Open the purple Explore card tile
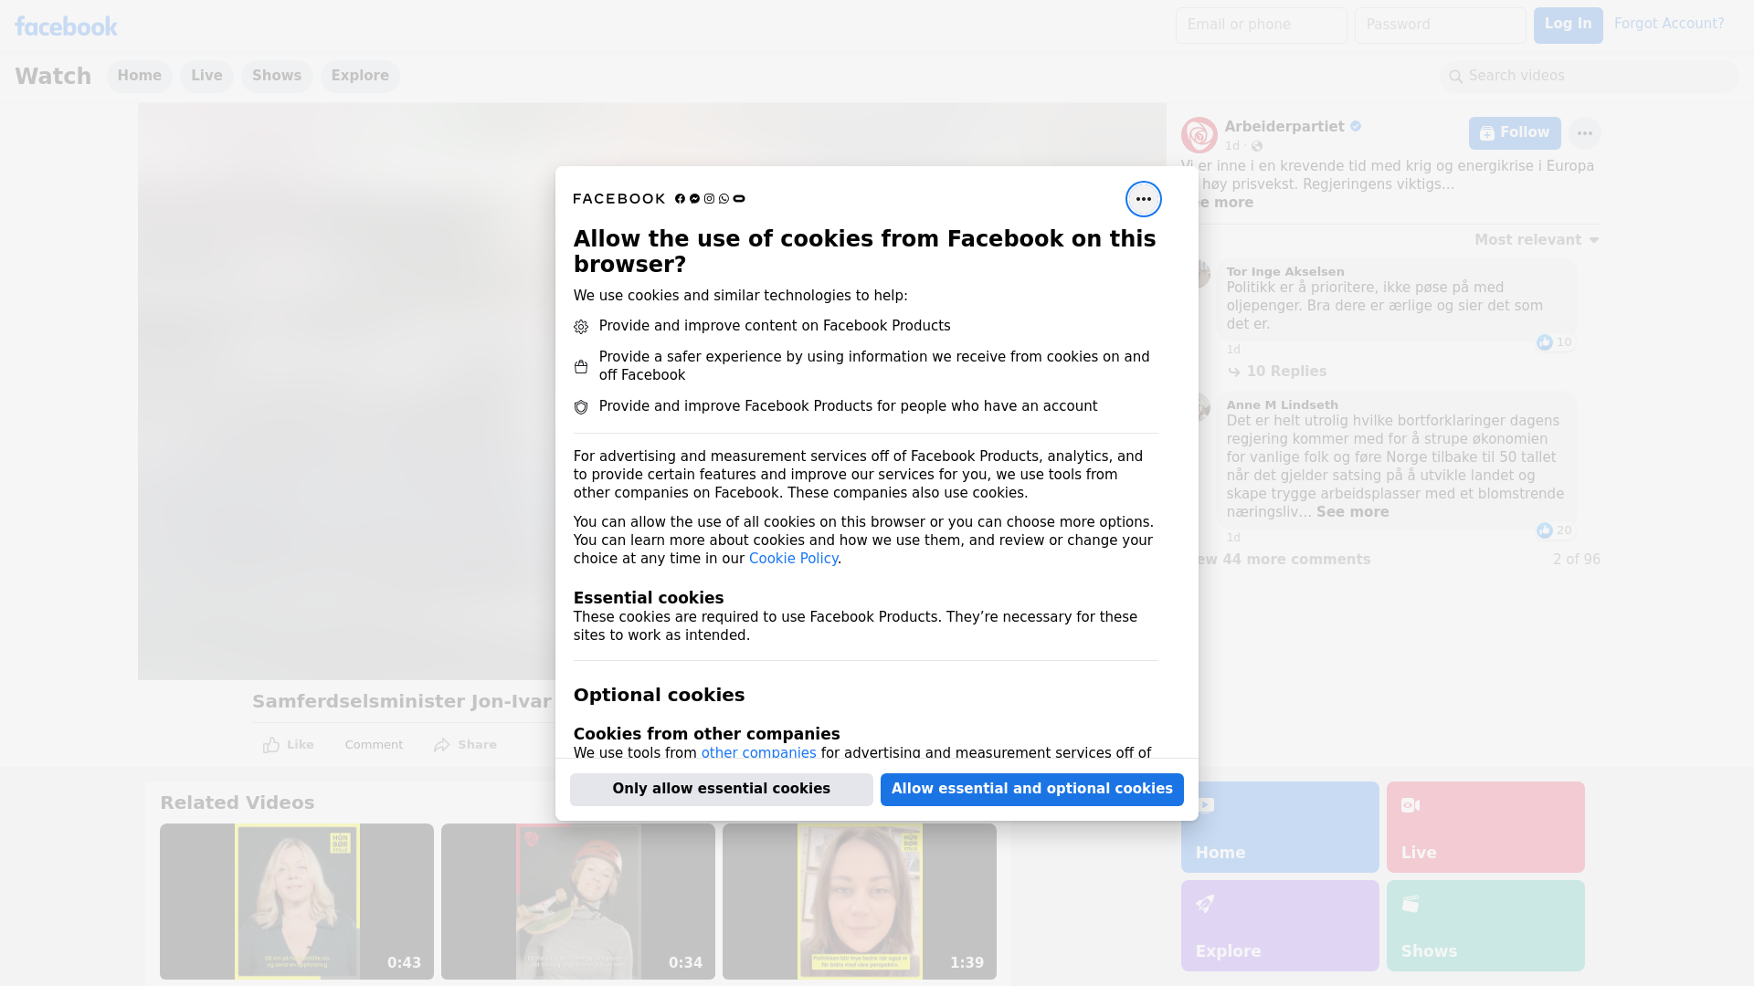The height and width of the screenshot is (986, 1754). point(1280,926)
